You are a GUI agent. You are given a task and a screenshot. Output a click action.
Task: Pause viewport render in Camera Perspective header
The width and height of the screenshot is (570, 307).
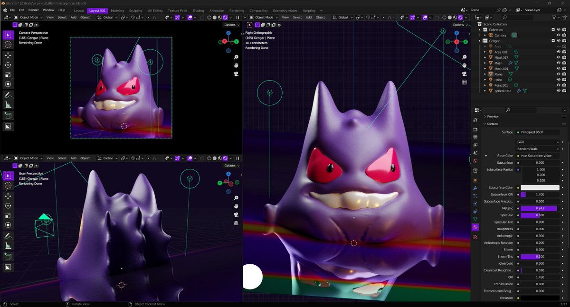(x=238, y=18)
